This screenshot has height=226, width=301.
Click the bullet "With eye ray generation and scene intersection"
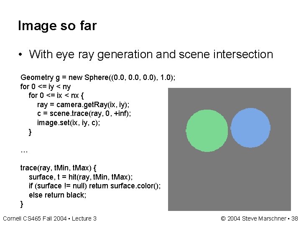pos(151,54)
